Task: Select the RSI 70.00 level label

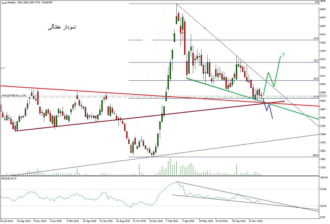Action: [x=323, y=189]
